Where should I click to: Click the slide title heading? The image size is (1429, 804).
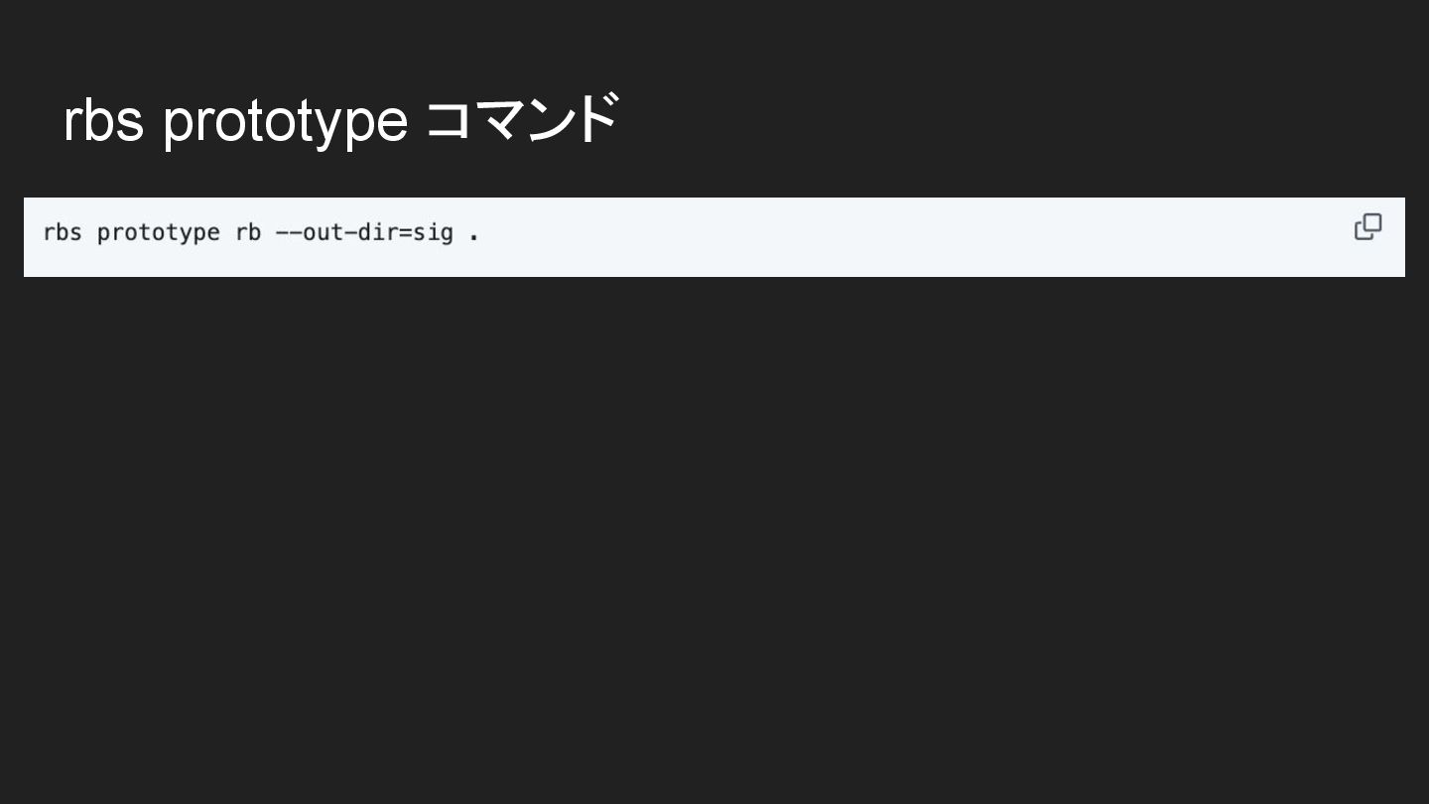[x=340, y=120]
